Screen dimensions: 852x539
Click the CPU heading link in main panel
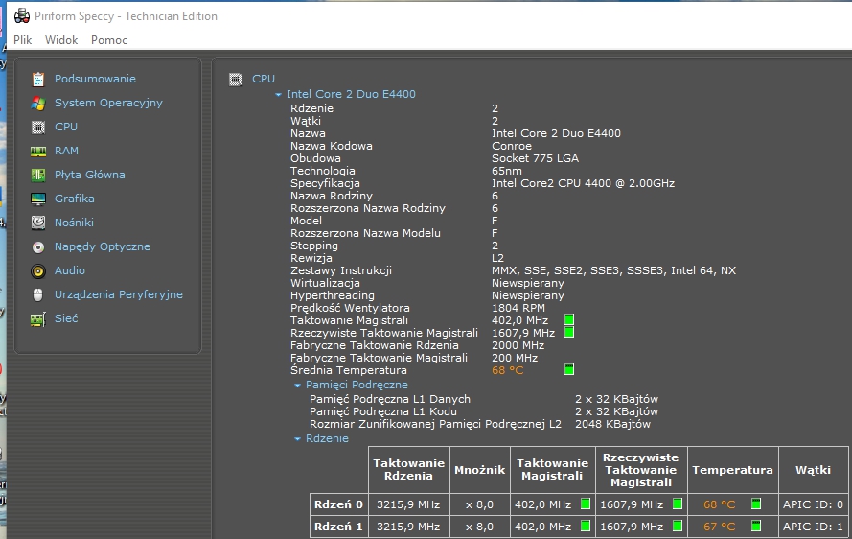264,79
